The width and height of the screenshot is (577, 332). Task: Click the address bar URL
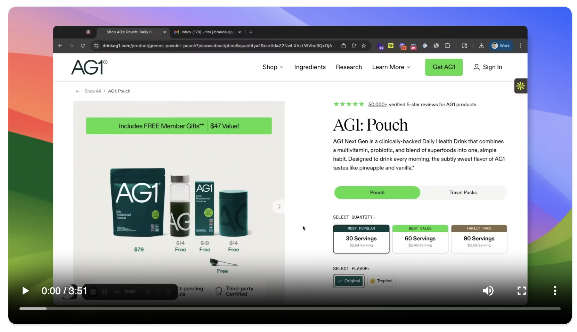coord(219,45)
